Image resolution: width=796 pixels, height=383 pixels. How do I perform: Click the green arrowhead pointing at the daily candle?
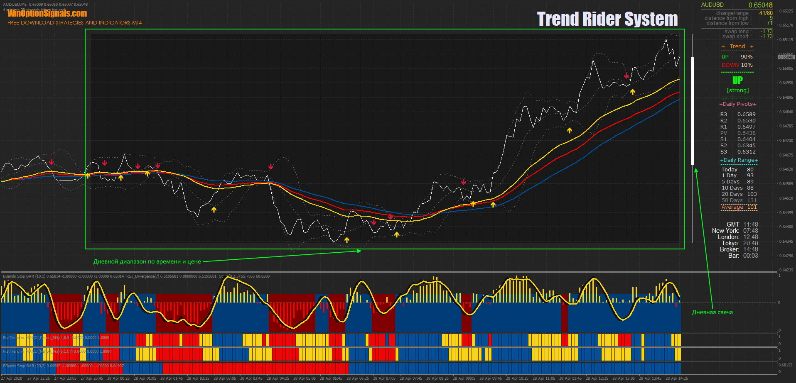tap(696, 170)
